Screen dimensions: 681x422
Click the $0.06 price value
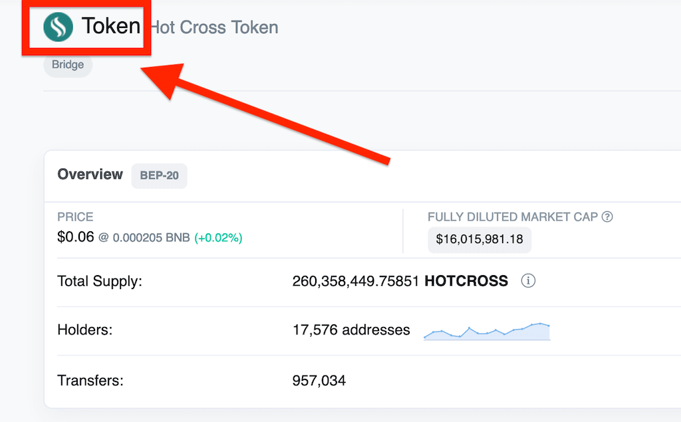pos(76,237)
